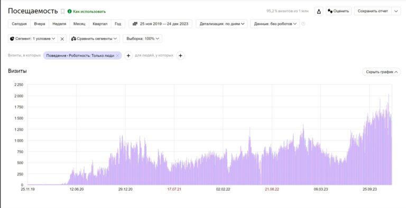
Task: Click the help question icon near Данные
Action: (303, 24)
